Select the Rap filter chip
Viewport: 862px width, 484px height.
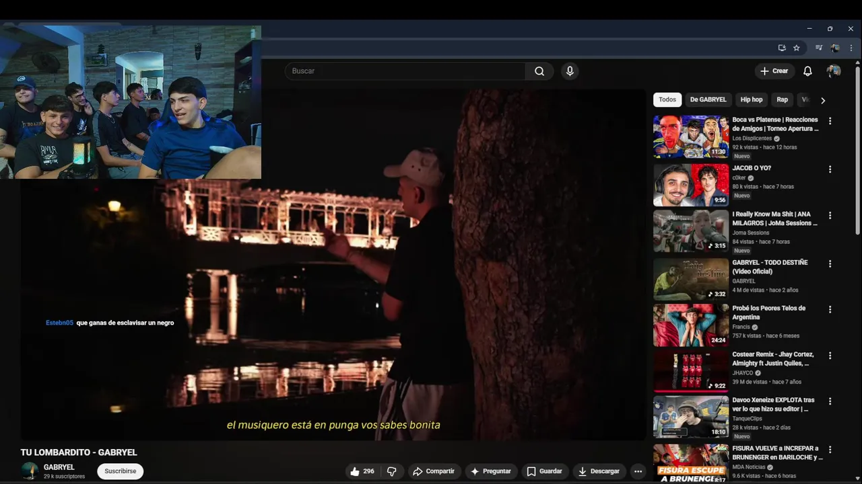coord(782,99)
